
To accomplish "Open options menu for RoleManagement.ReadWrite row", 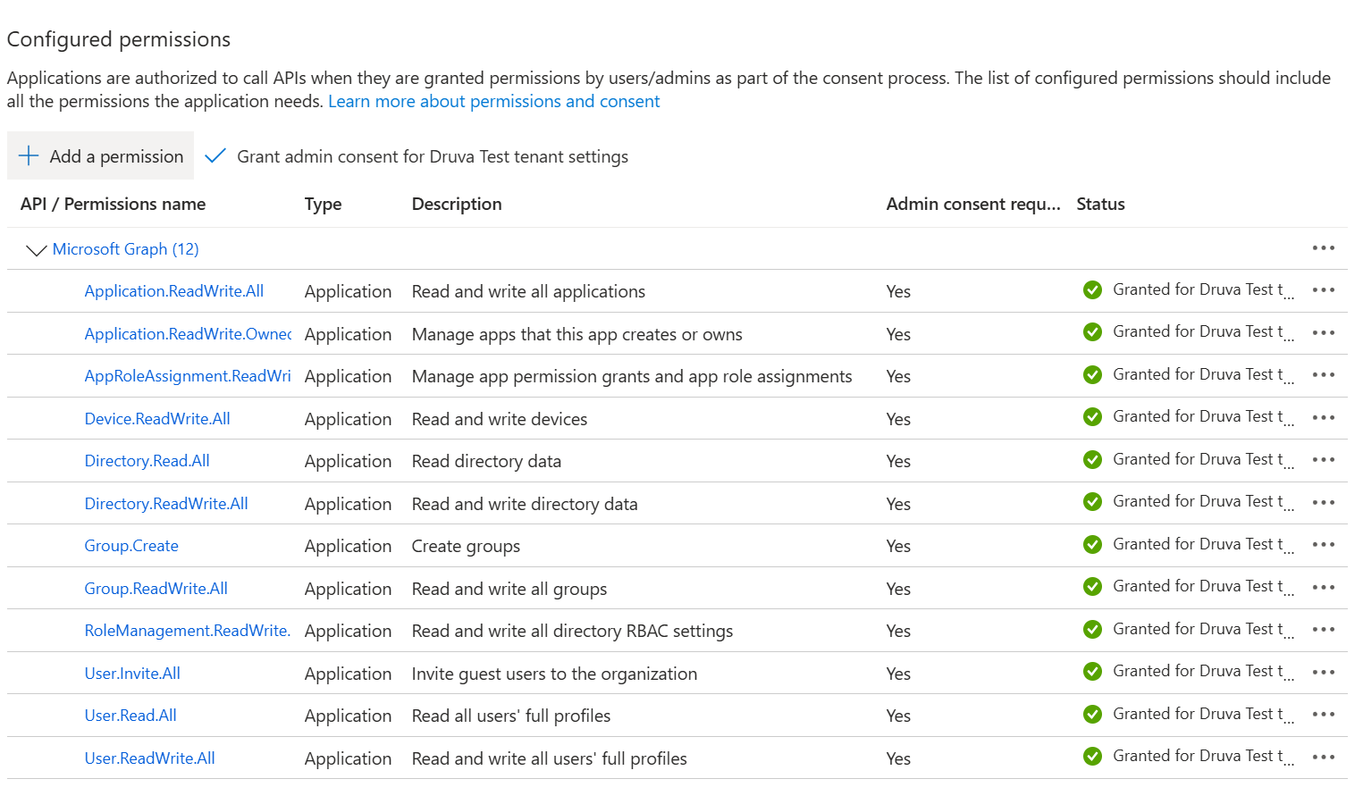I will coord(1323,629).
